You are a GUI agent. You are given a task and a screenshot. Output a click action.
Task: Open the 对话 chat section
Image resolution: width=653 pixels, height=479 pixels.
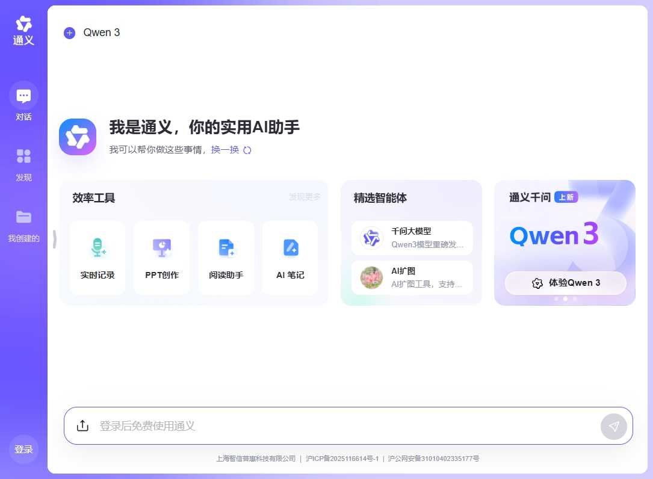click(x=23, y=101)
